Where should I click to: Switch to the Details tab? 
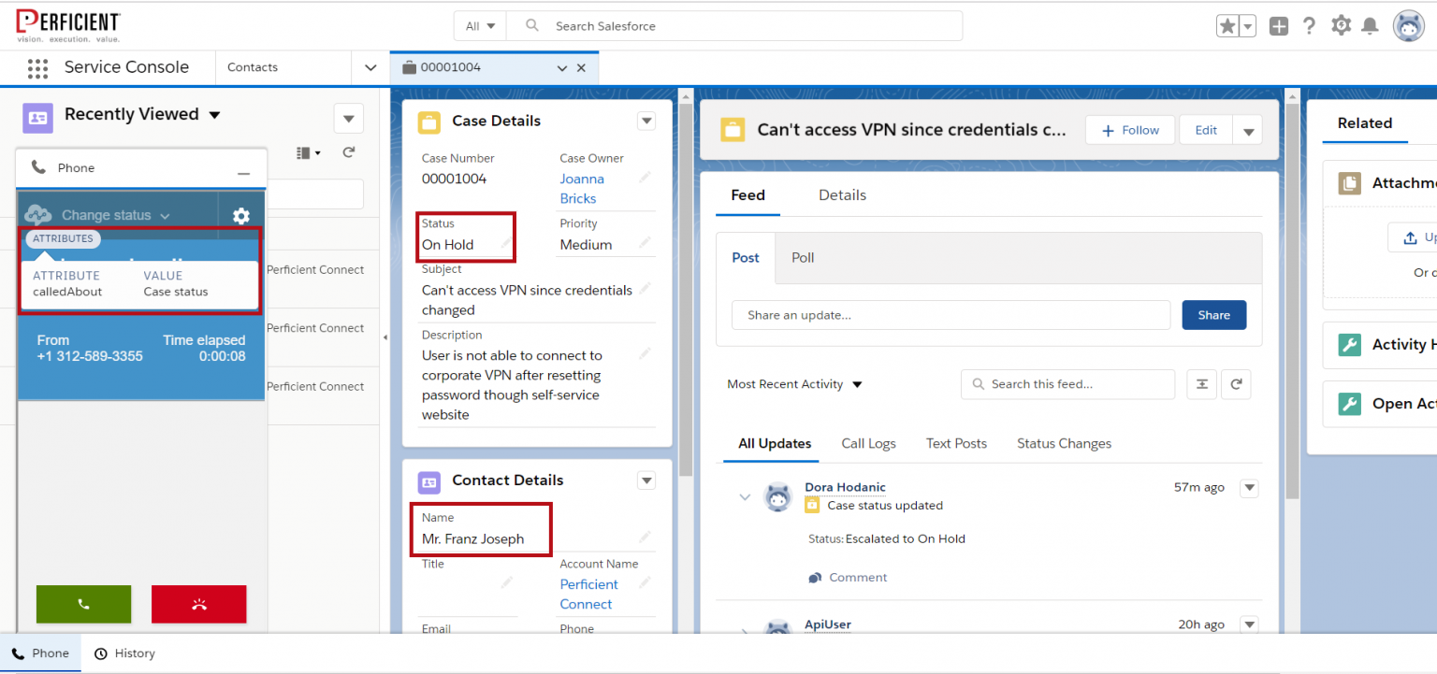(841, 194)
